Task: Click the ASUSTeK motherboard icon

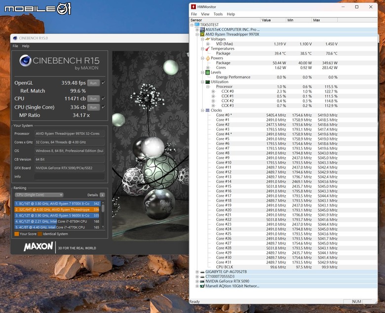Action: [x=202, y=30]
